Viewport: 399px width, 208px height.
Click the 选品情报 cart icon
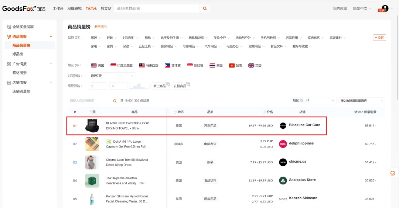click(9, 37)
